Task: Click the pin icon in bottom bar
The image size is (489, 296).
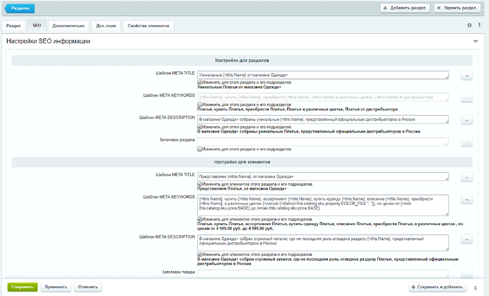Action: click(x=475, y=288)
